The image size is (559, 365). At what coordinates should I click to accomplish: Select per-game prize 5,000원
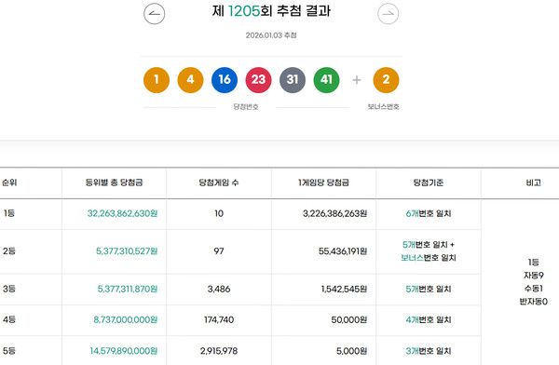tap(351, 351)
